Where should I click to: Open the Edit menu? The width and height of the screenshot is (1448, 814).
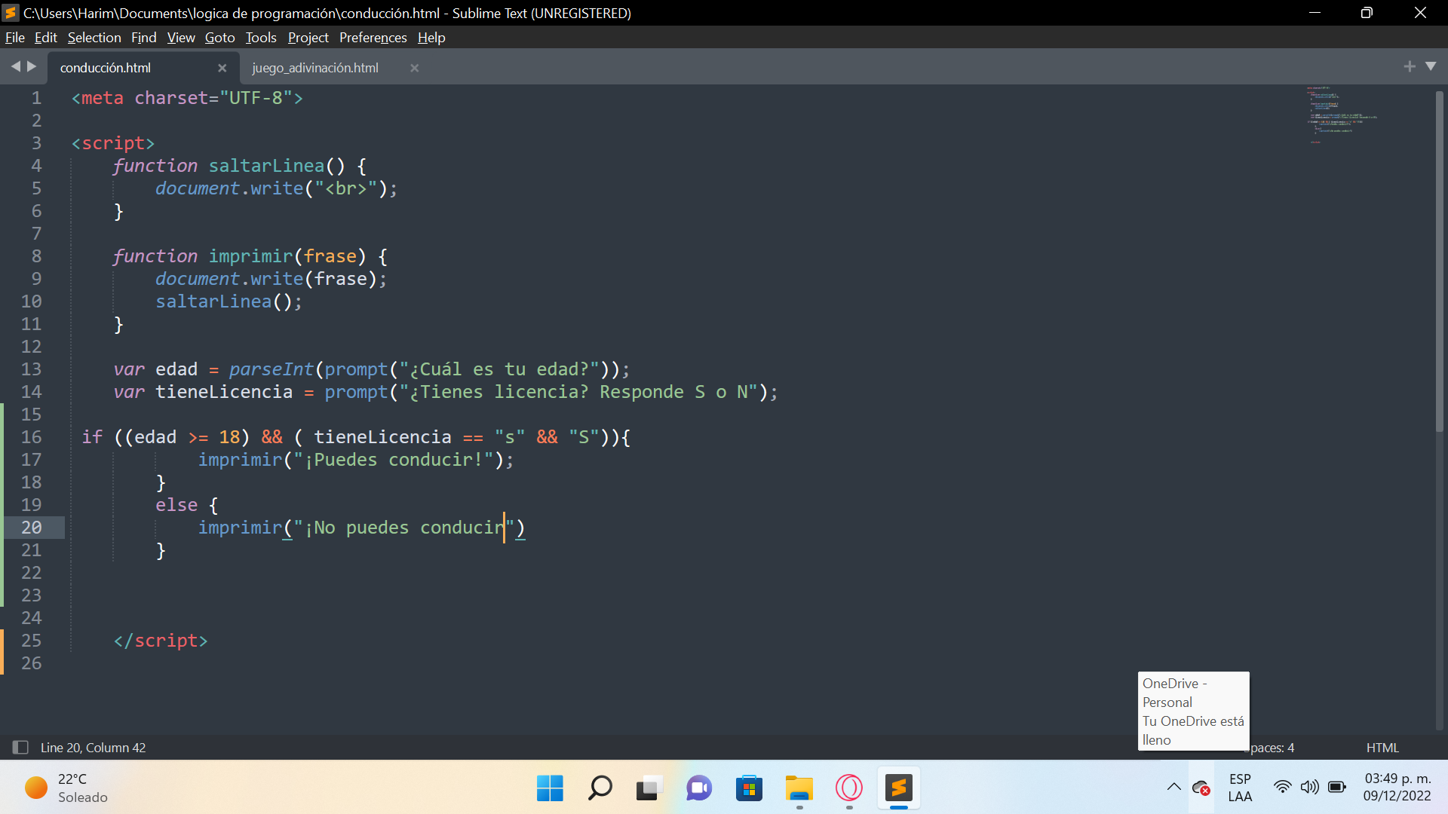[x=45, y=38]
